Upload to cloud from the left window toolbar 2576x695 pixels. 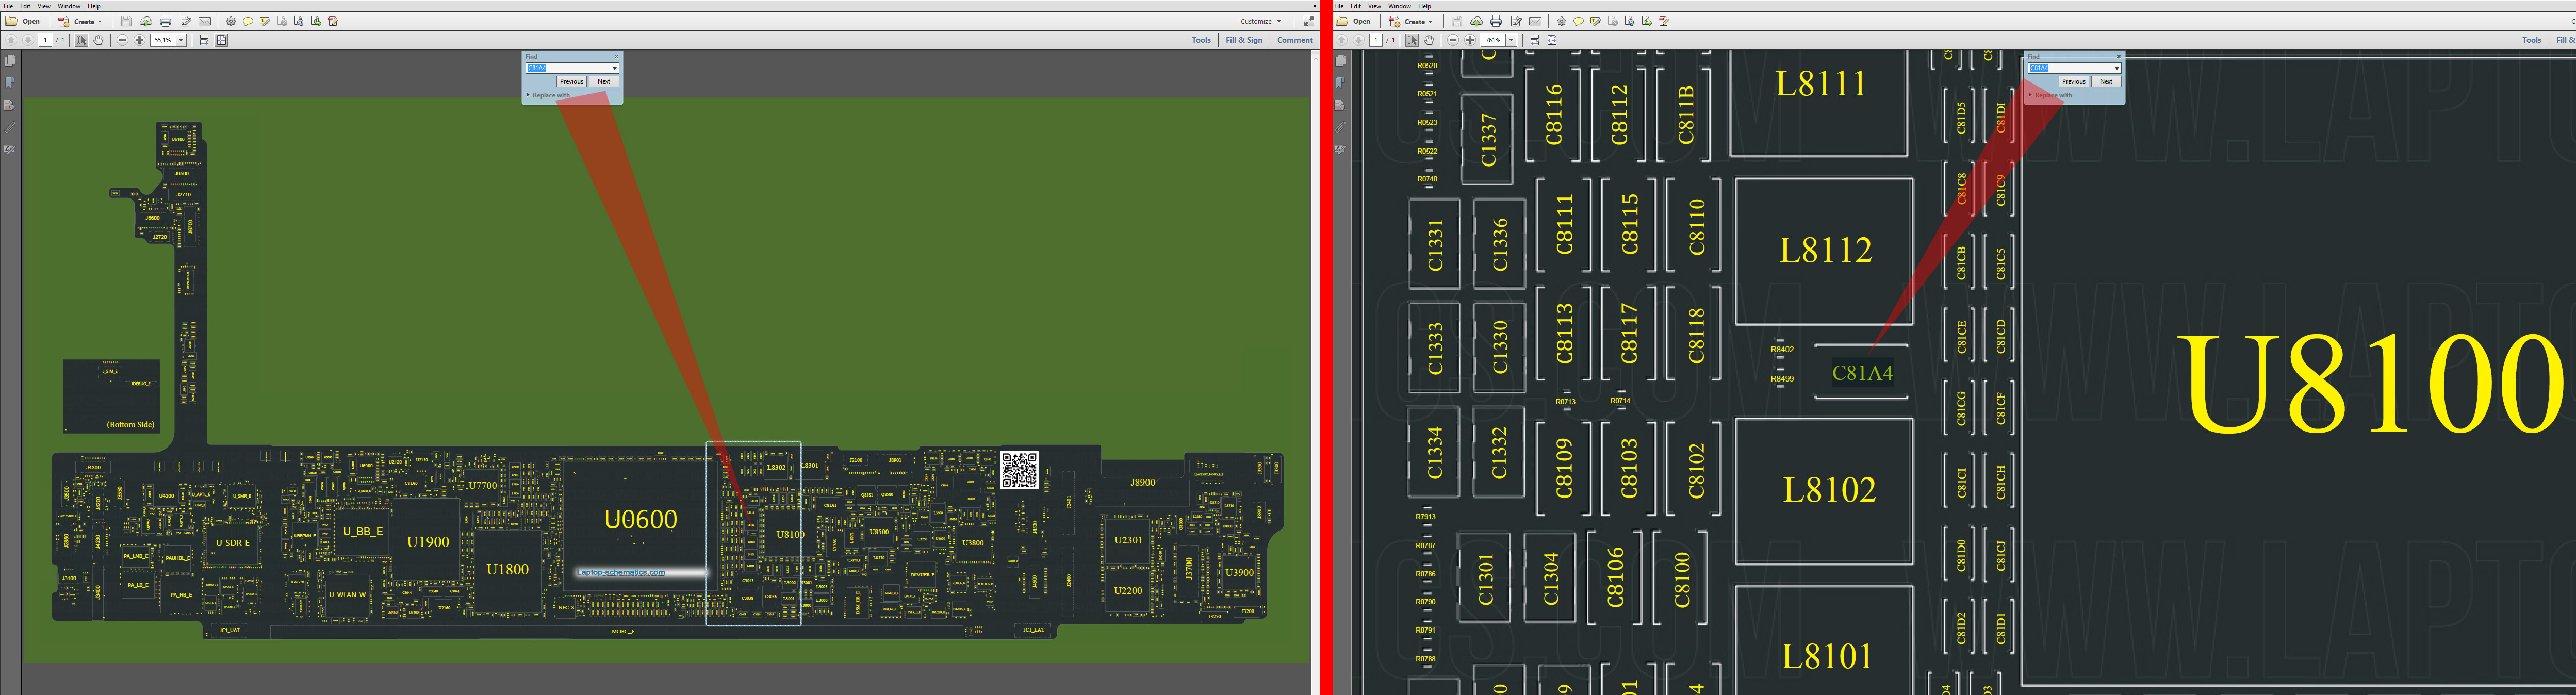tap(146, 21)
